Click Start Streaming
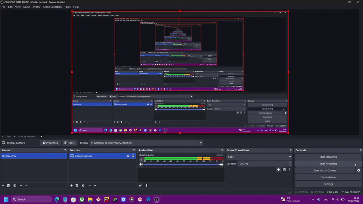Viewport: 363px width, 204px height. coord(328,157)
